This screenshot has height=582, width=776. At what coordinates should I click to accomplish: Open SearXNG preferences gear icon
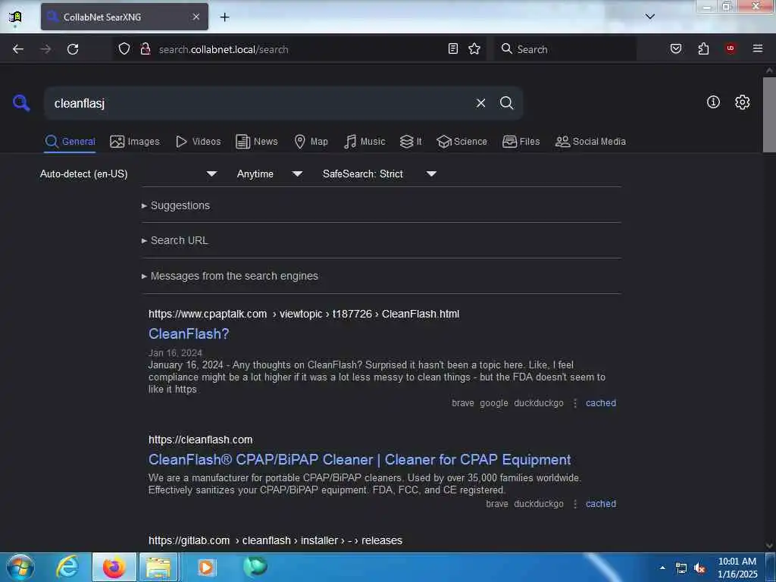(x=742, y=102)
